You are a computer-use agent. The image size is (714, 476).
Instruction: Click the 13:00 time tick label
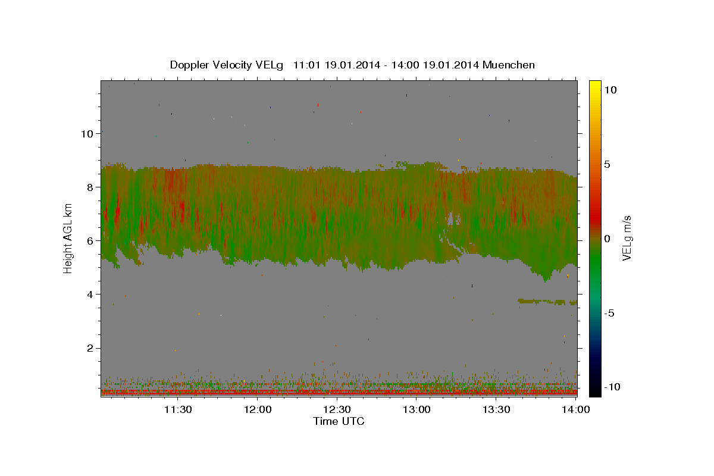[x=417, y=409]
